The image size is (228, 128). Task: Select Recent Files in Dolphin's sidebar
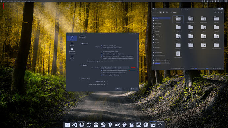coord(161,52)
